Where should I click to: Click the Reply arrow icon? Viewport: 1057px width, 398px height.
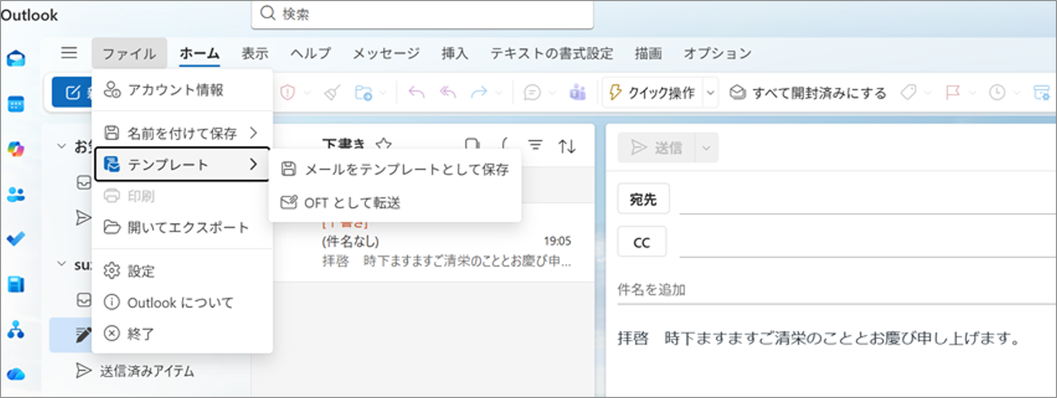416,93
